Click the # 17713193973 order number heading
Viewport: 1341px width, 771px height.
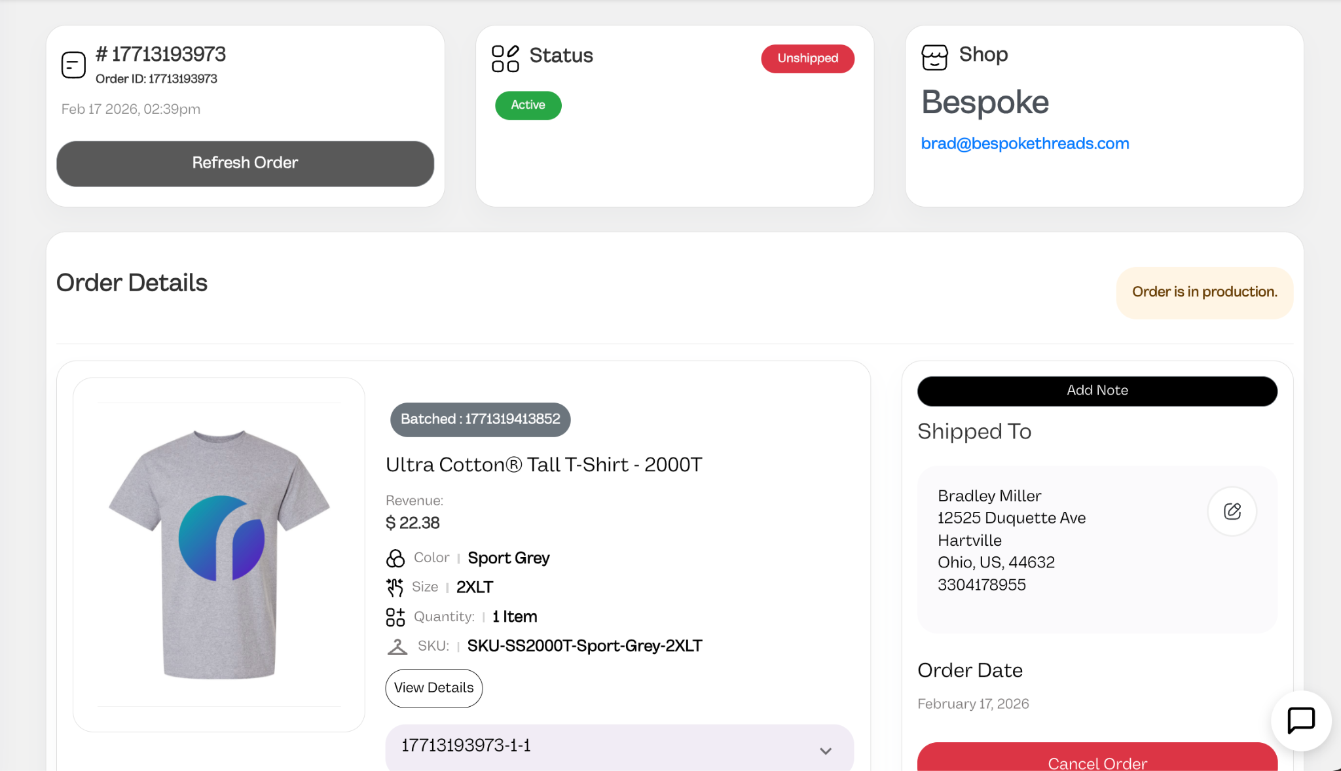pos(160,54)
